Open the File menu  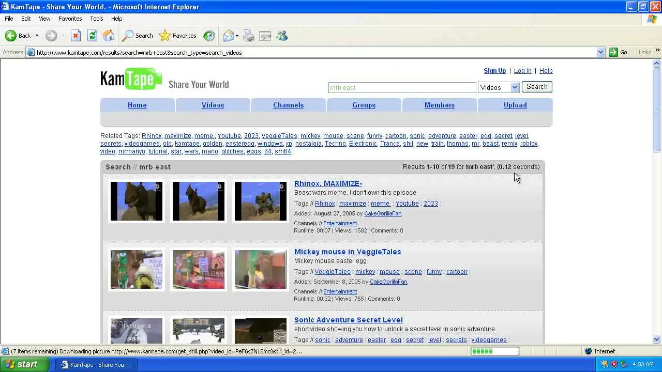point(9,19)
